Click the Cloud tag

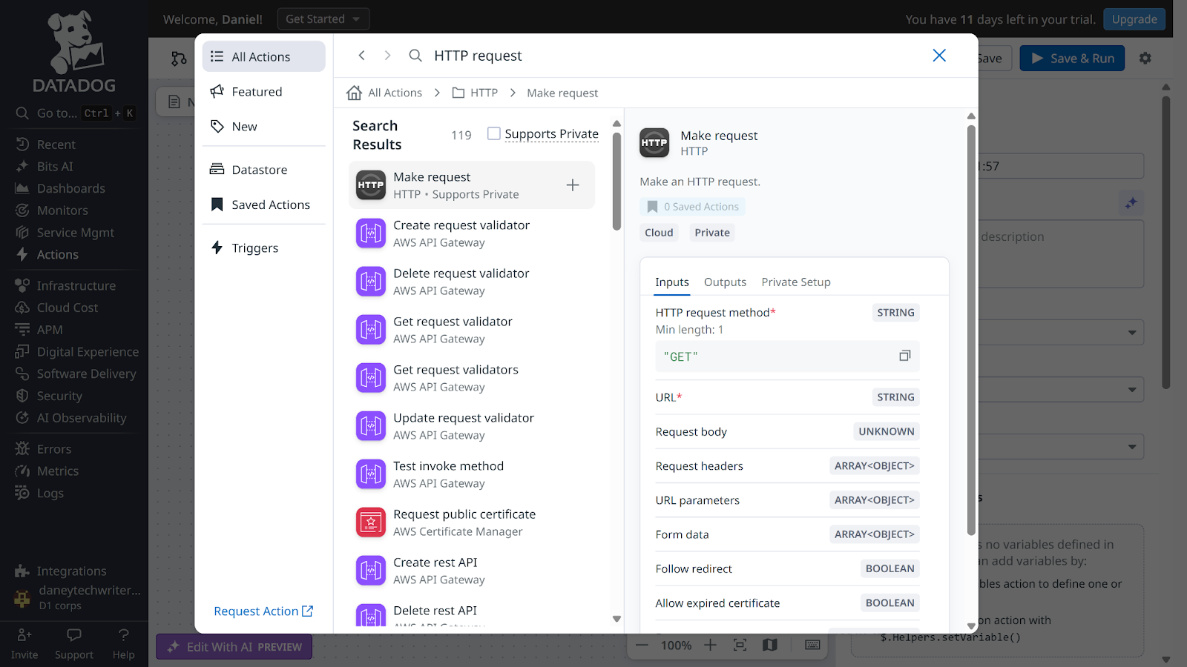click(659, 233)
